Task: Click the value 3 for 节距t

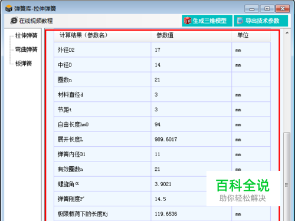Action: 156,110
